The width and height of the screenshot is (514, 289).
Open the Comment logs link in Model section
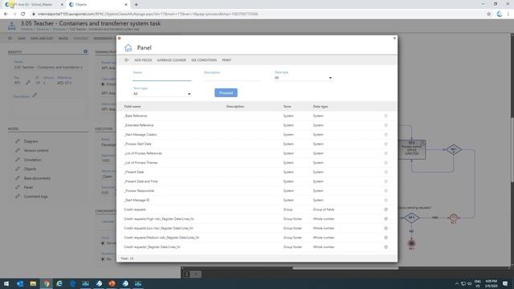tap(35, 197)
